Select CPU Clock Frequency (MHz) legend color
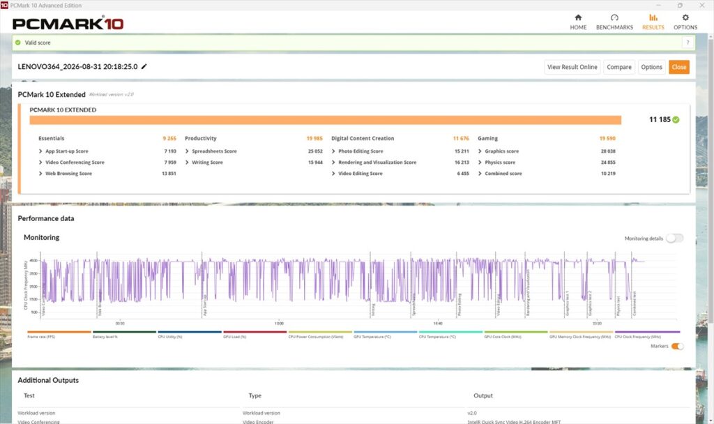Screen dimensions: 714x424 click(647, 332)
